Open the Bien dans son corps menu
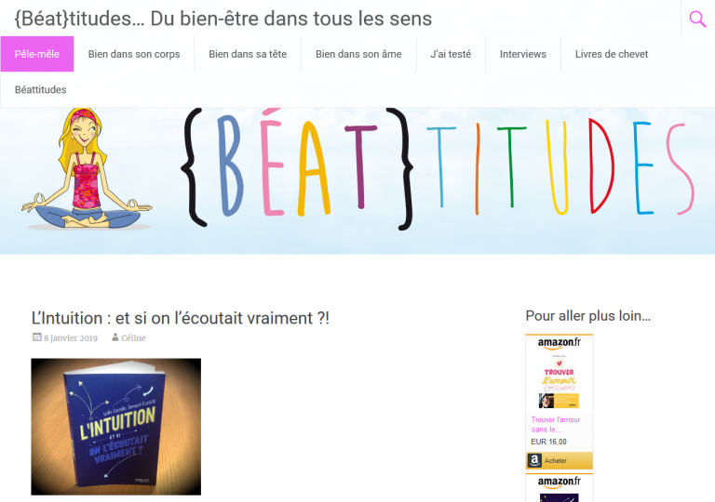This screenshot has height=502, width=715. click(x=134, y=54)
